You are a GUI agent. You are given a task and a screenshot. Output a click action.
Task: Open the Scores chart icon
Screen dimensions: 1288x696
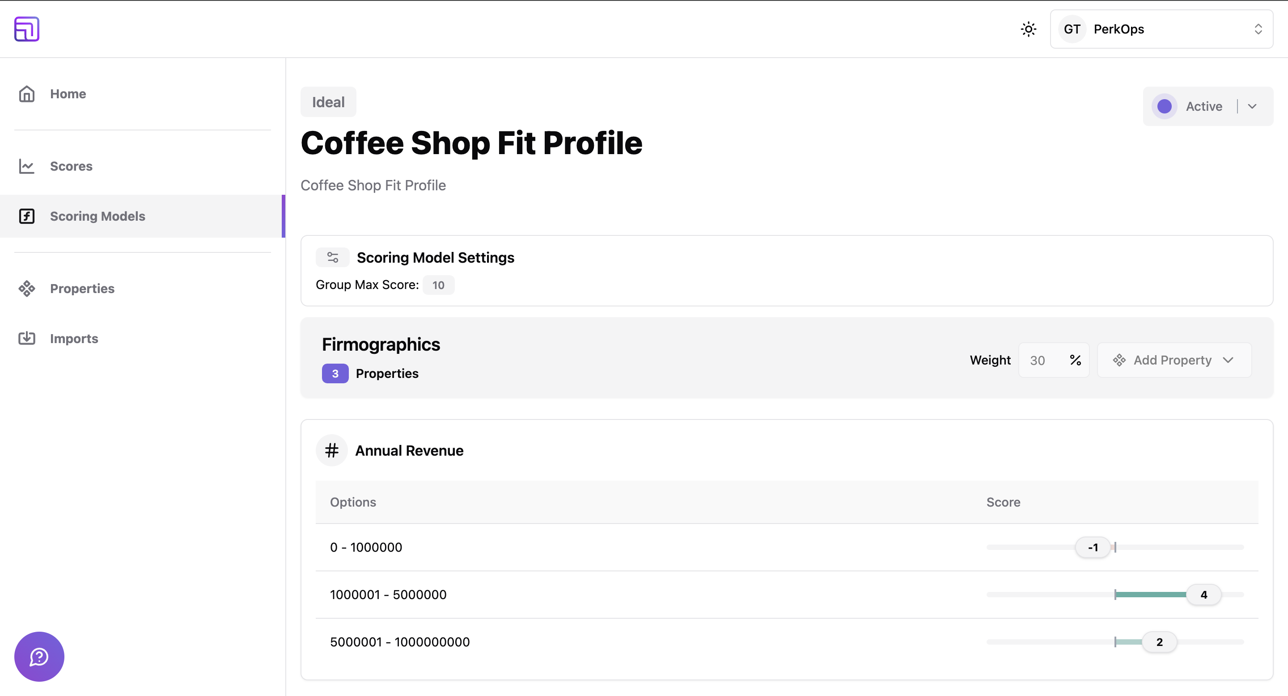pos(26,166)
